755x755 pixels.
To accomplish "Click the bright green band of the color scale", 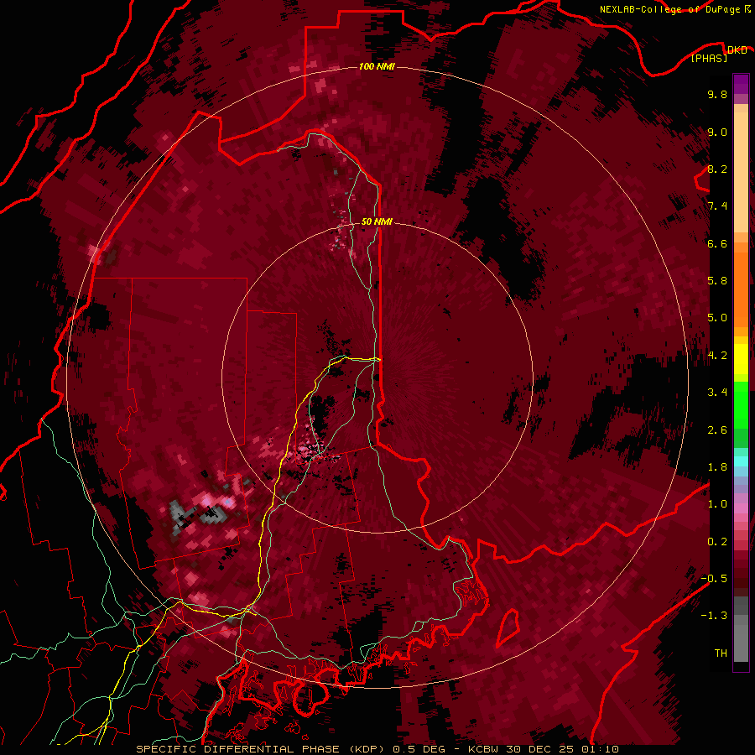I will [741, 406].
